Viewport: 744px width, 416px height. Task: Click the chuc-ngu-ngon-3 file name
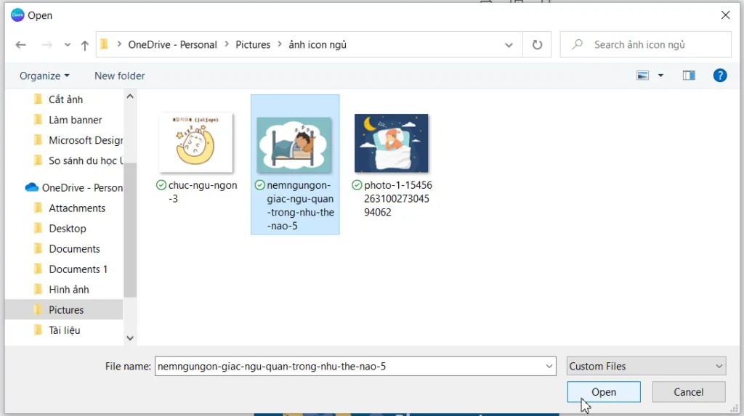[x=203, y=192]
